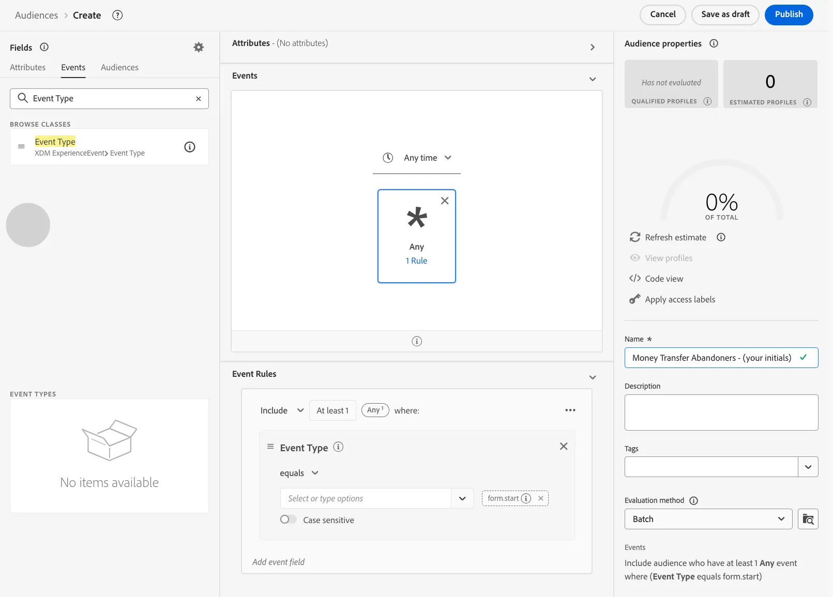Screen dimensions: 833x597
Task: Expand the Attributes section
Action: pos(593,47)
